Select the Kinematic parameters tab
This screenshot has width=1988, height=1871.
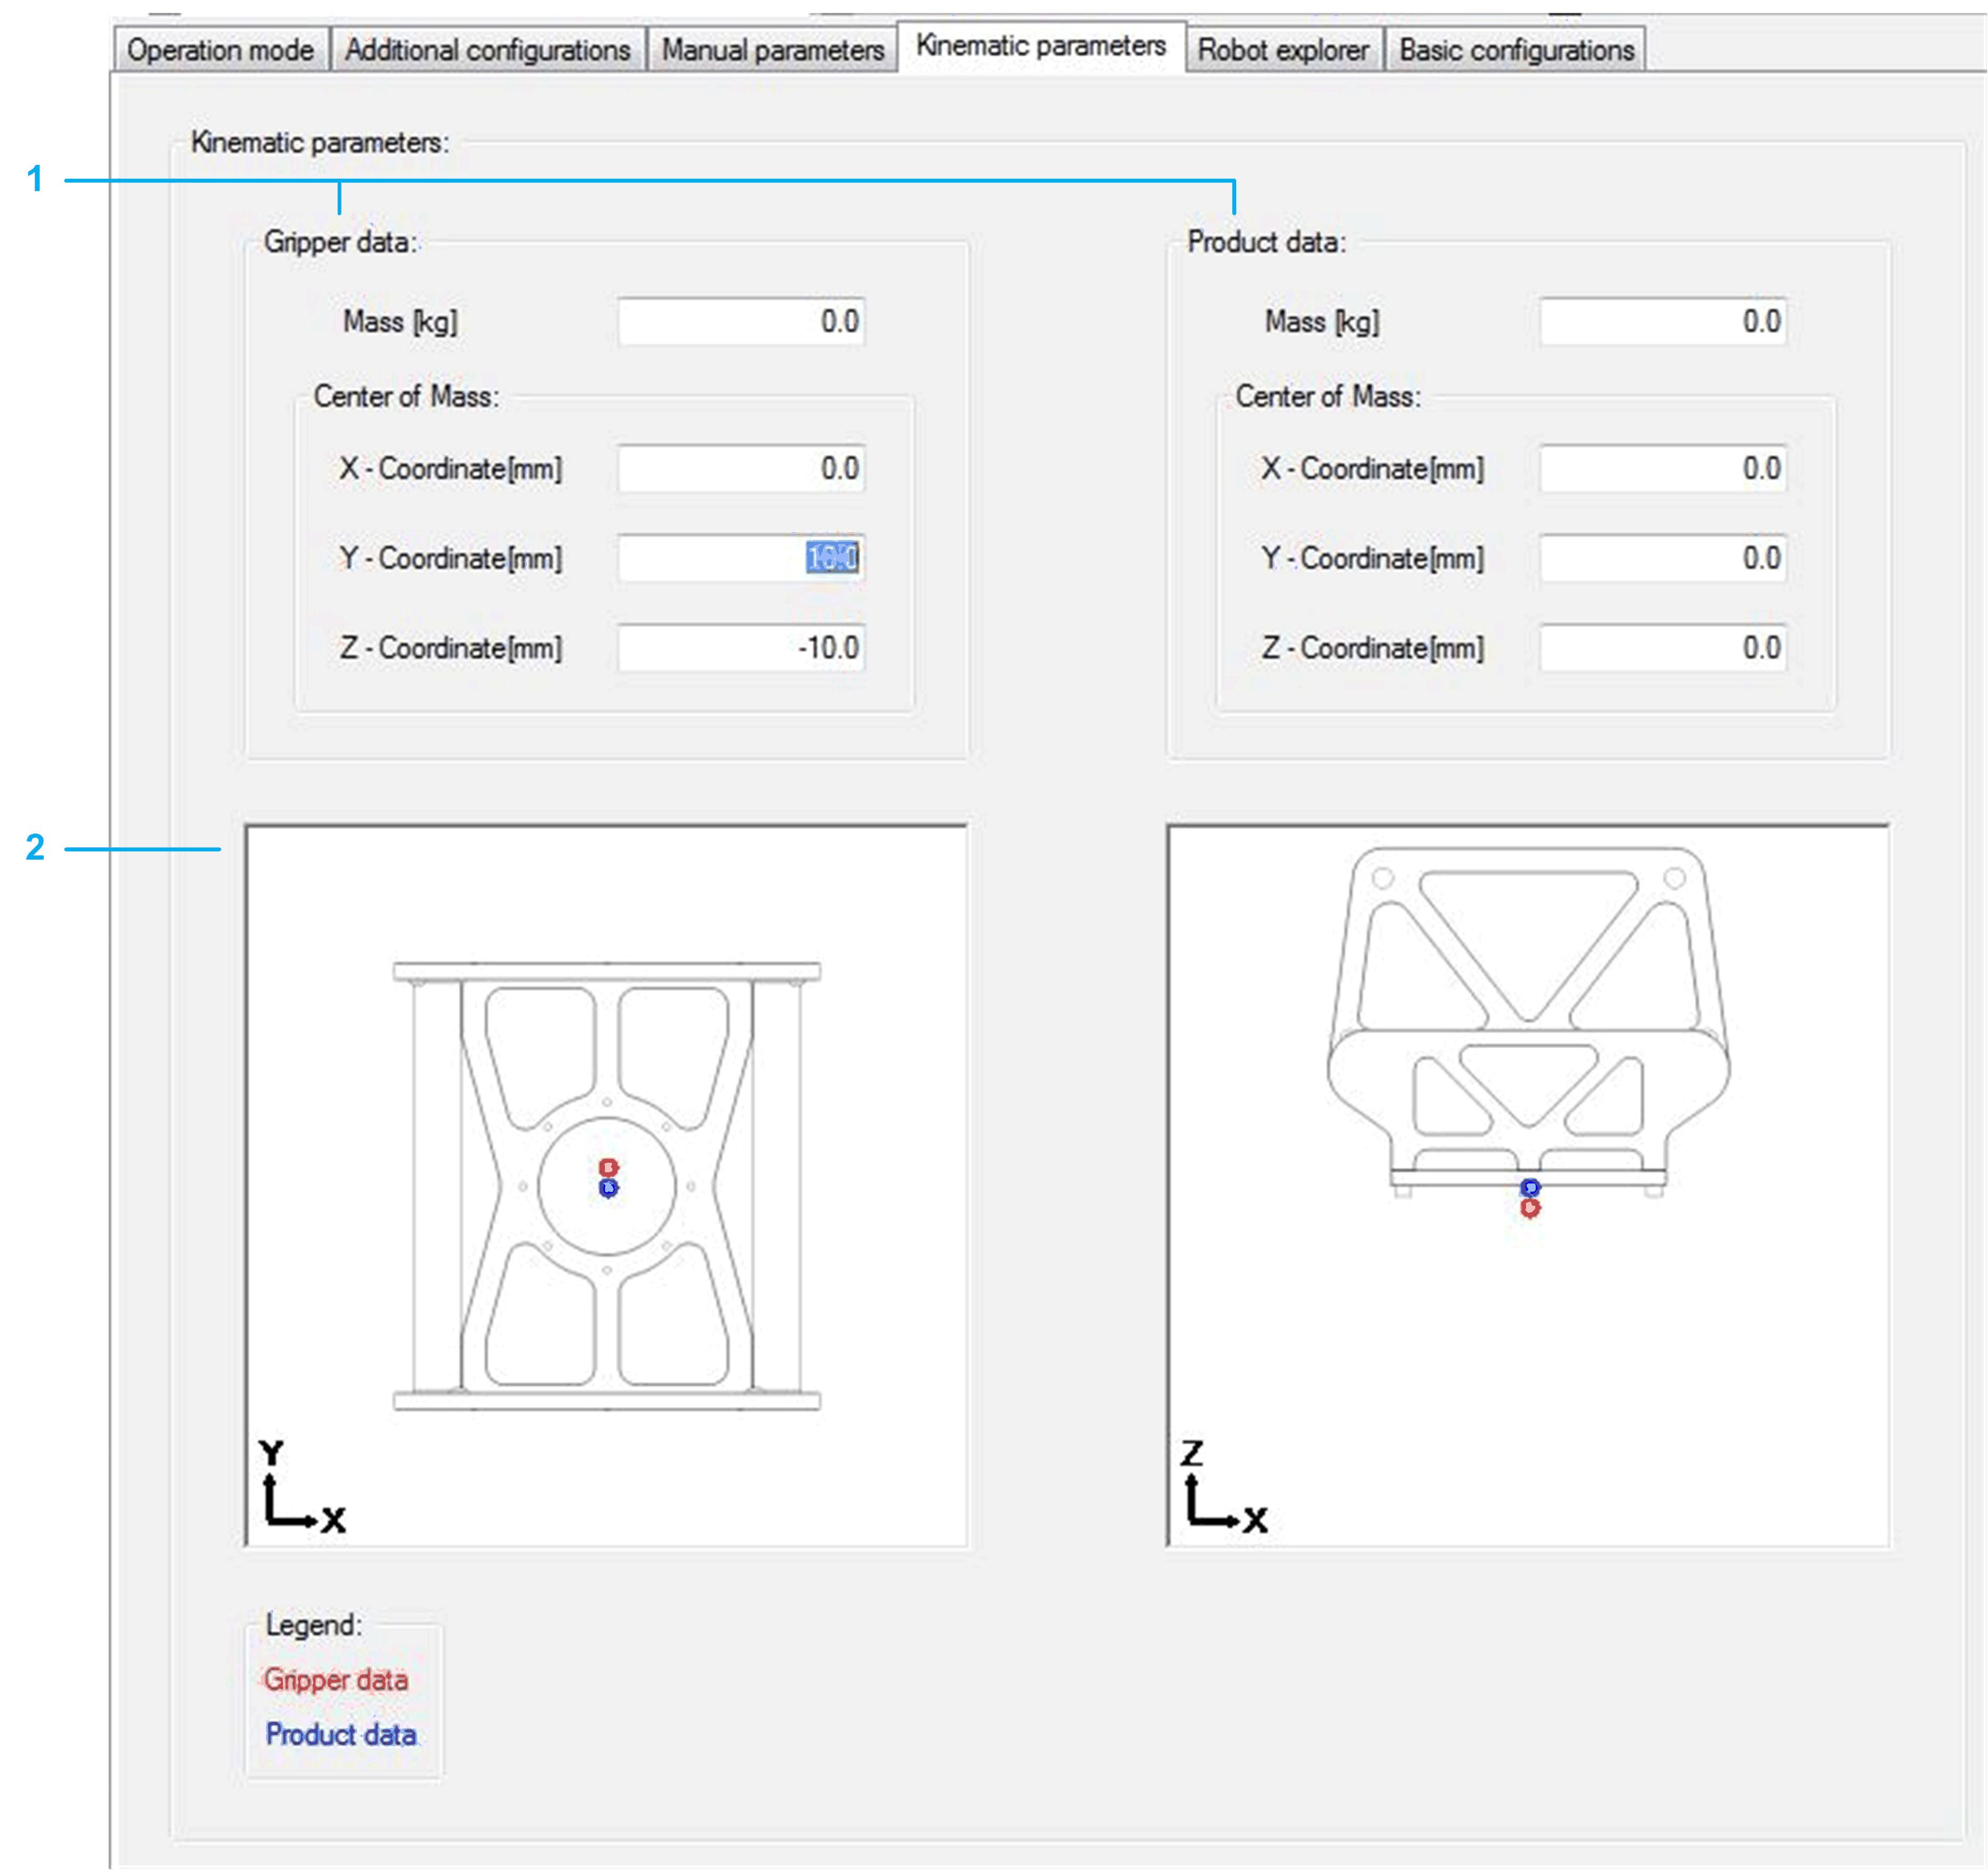[x=1040, y=46]
